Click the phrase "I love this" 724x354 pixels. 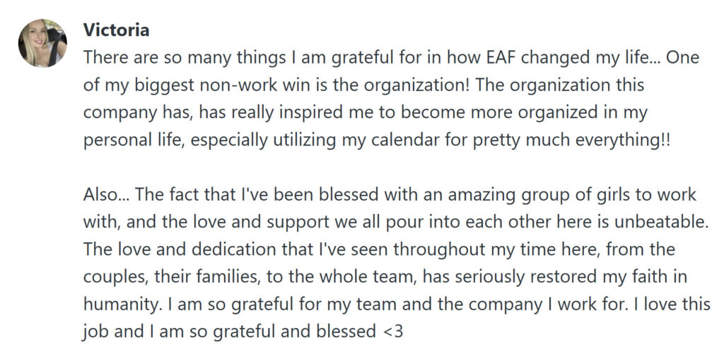[x=675, y=302]
